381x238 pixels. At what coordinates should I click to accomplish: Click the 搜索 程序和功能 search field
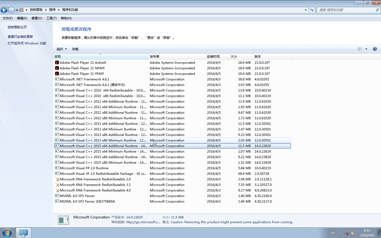(346, 10)
